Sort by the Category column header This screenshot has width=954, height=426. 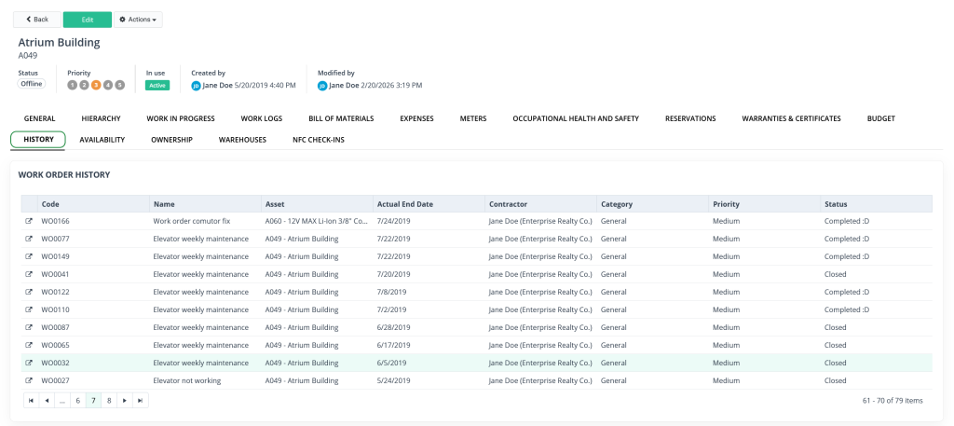pyautogui.click(x=653, y=204)
